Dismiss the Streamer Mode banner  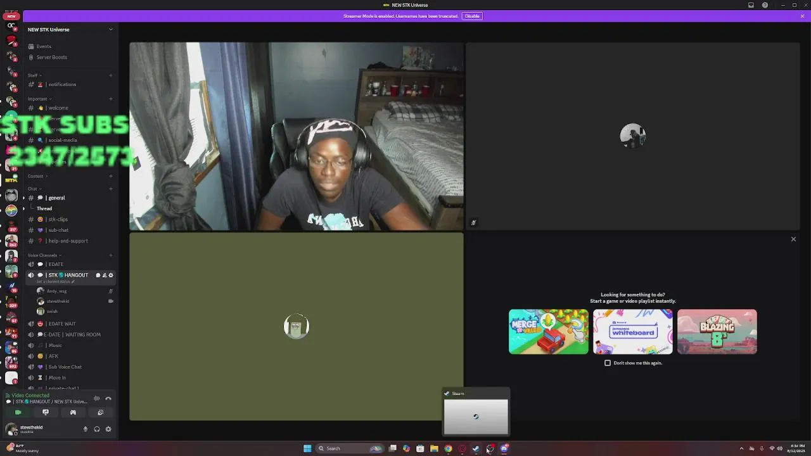pyautogui.click(x=802, y=16)
